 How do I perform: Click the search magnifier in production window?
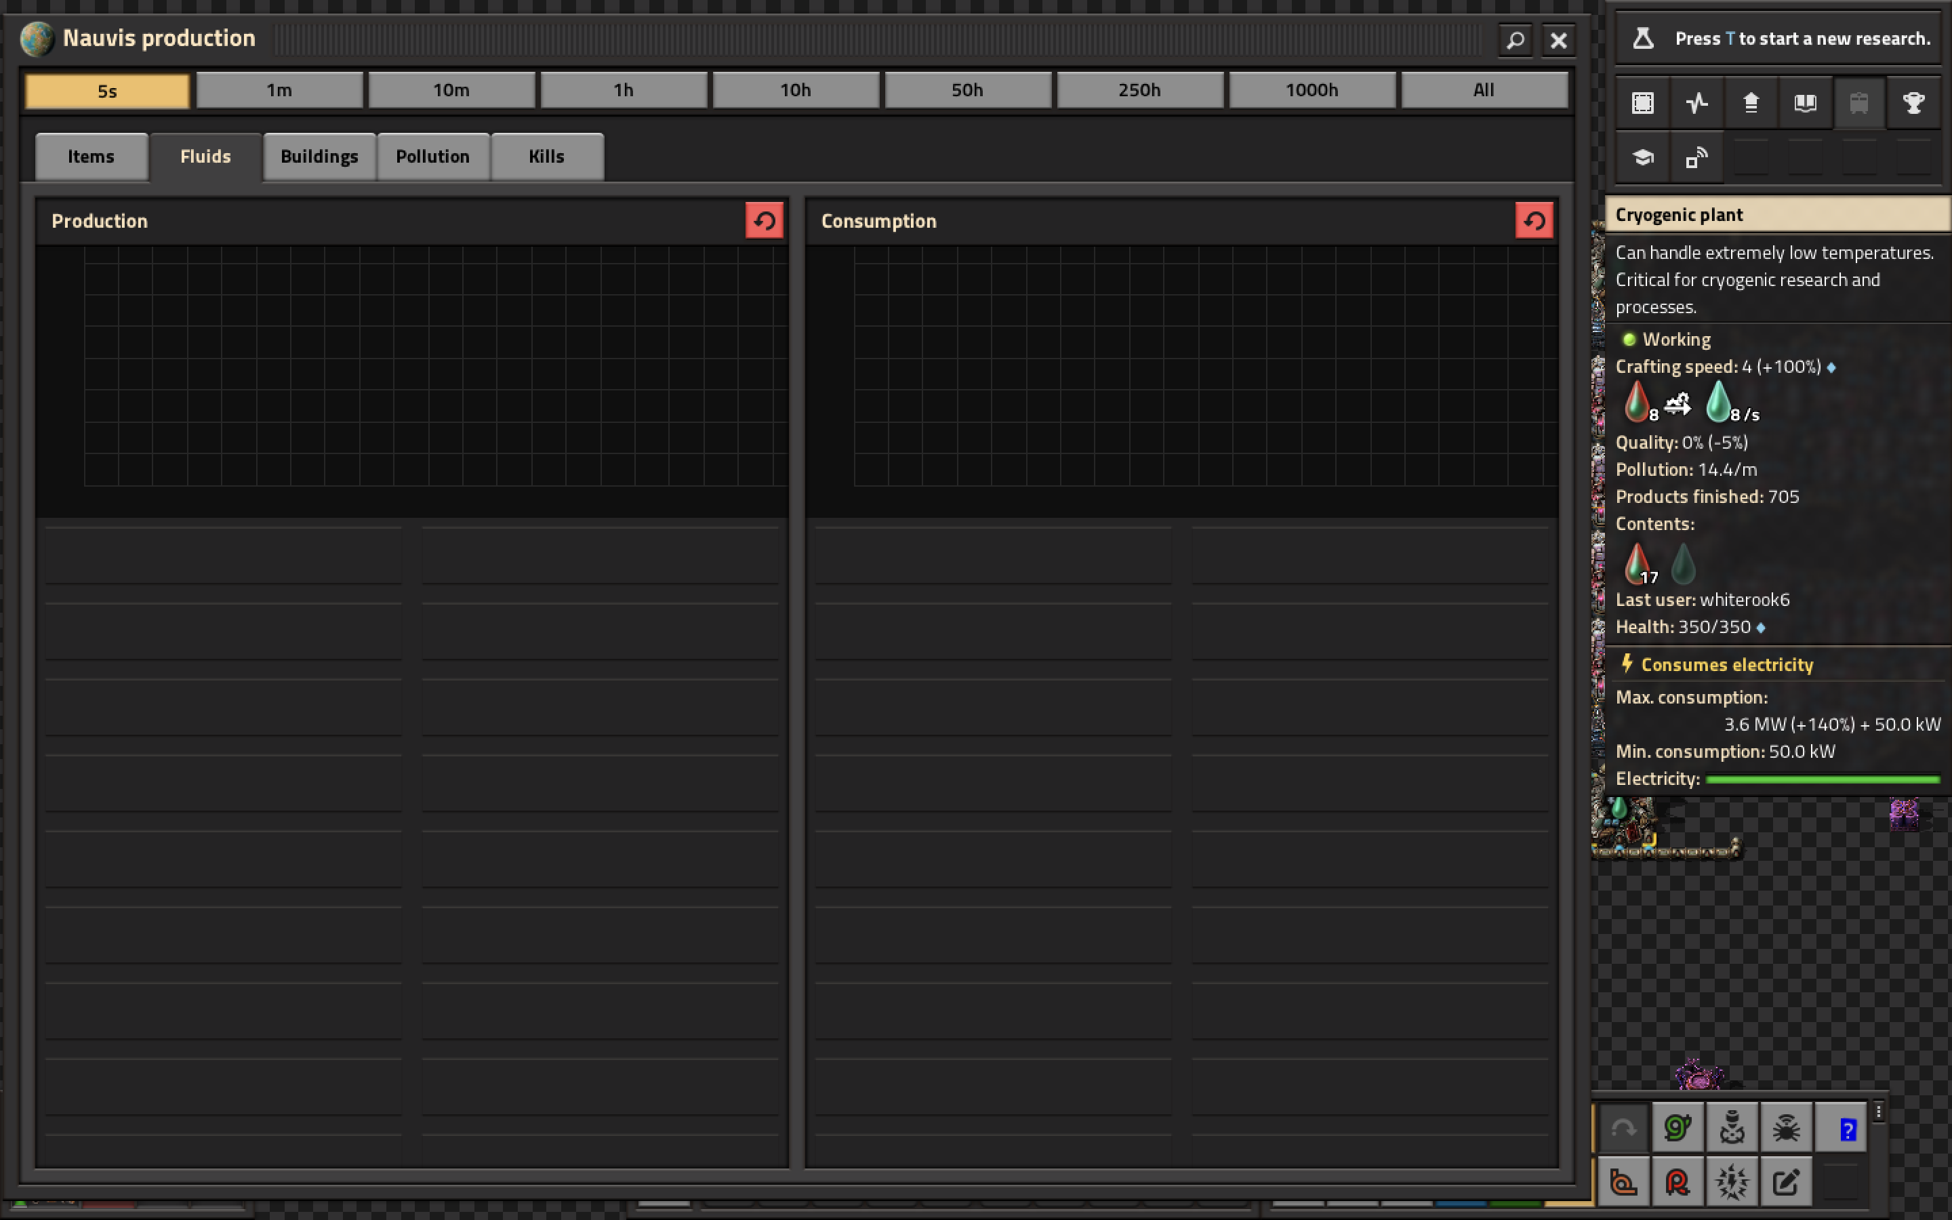tap(1515, 39)
